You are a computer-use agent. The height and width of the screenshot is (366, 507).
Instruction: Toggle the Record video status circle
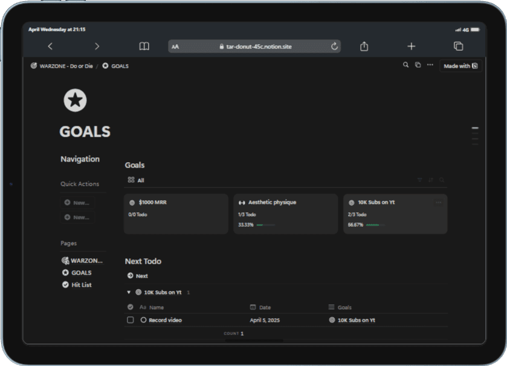(144, 320)
